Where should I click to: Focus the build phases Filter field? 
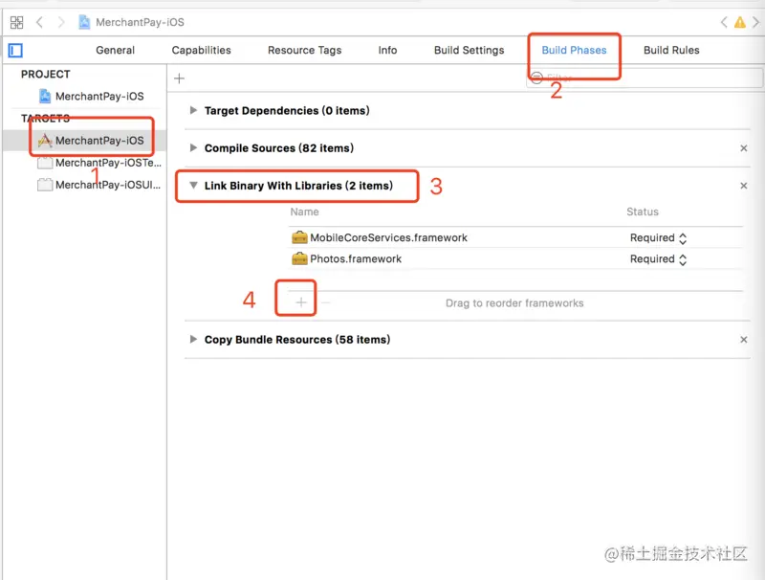[645, 78]
